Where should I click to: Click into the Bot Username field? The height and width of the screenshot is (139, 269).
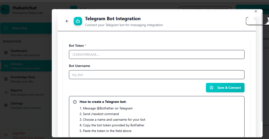[157, 75]
